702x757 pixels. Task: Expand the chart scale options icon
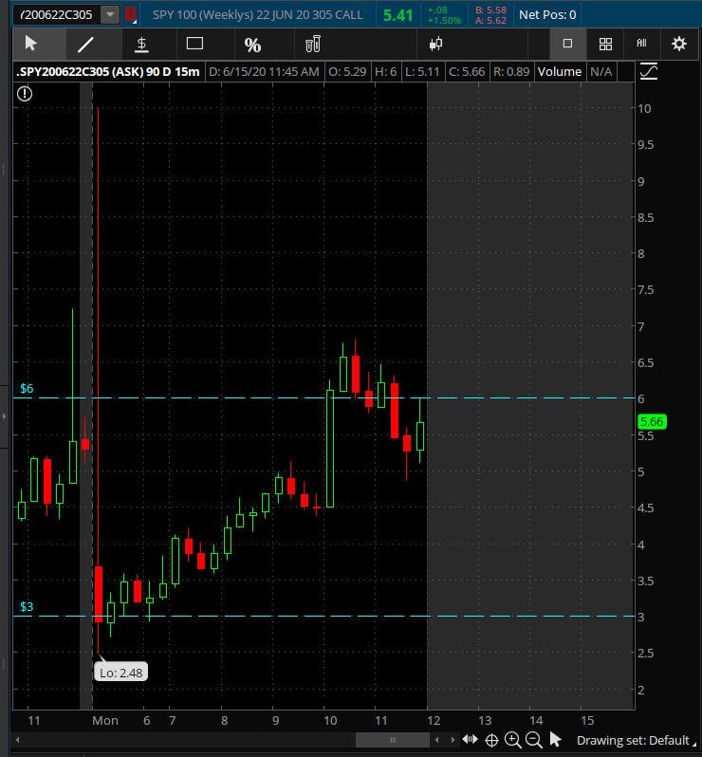pyautogui.click(x=649, y=71)
